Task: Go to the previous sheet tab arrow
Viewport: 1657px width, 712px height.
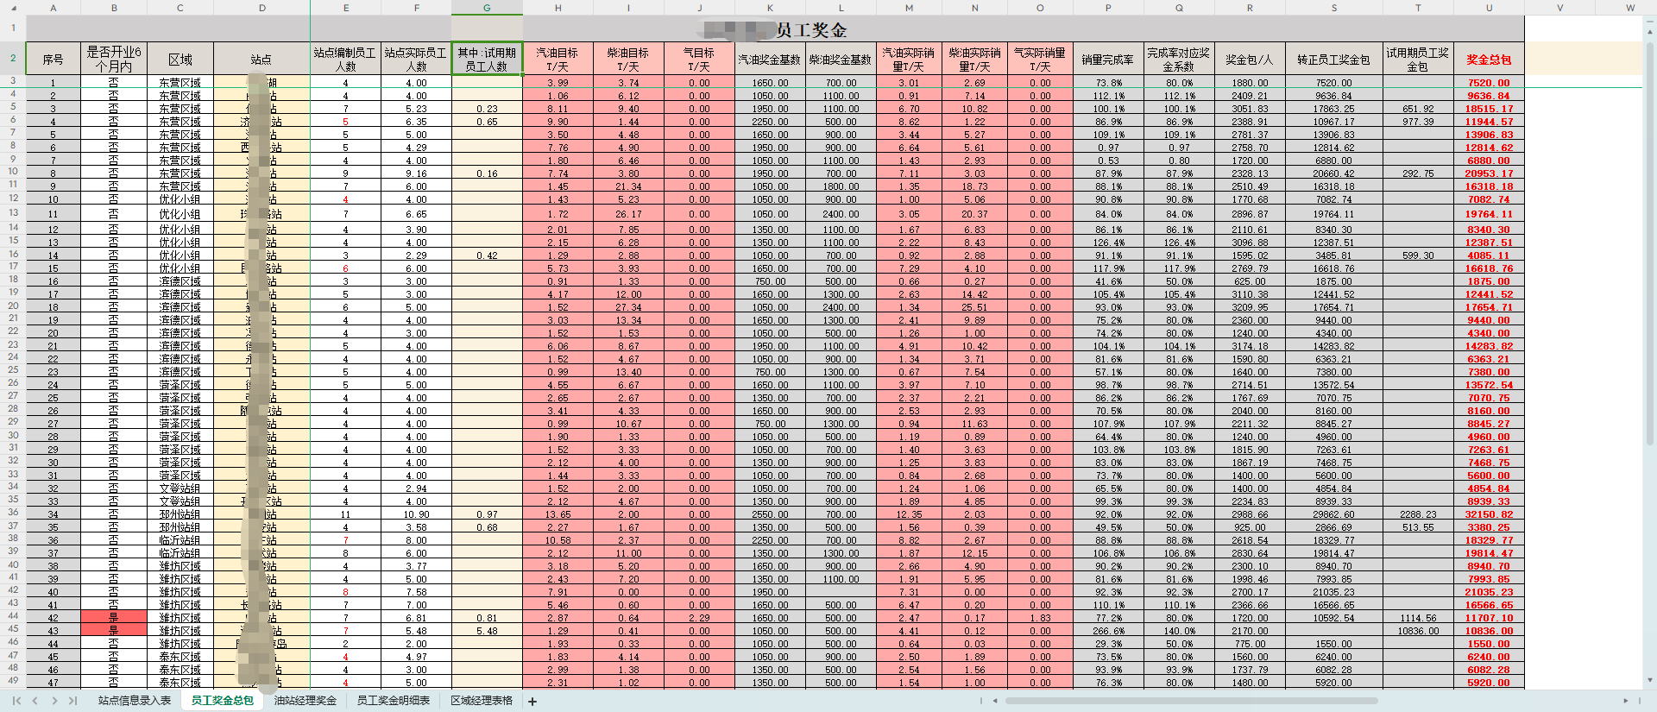Action: (35, 701)
